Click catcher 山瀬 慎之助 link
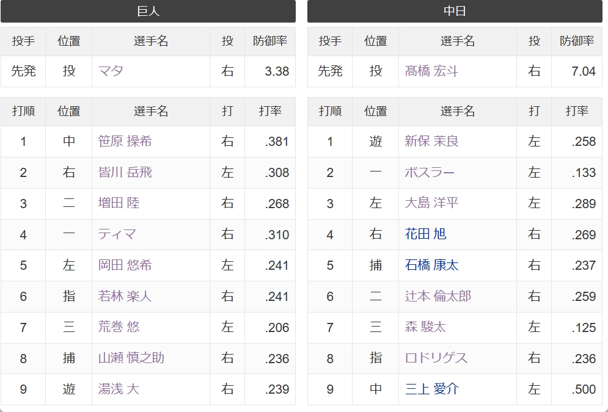The image size is (608, 412). pyautogui.click(x=131, y=358)
